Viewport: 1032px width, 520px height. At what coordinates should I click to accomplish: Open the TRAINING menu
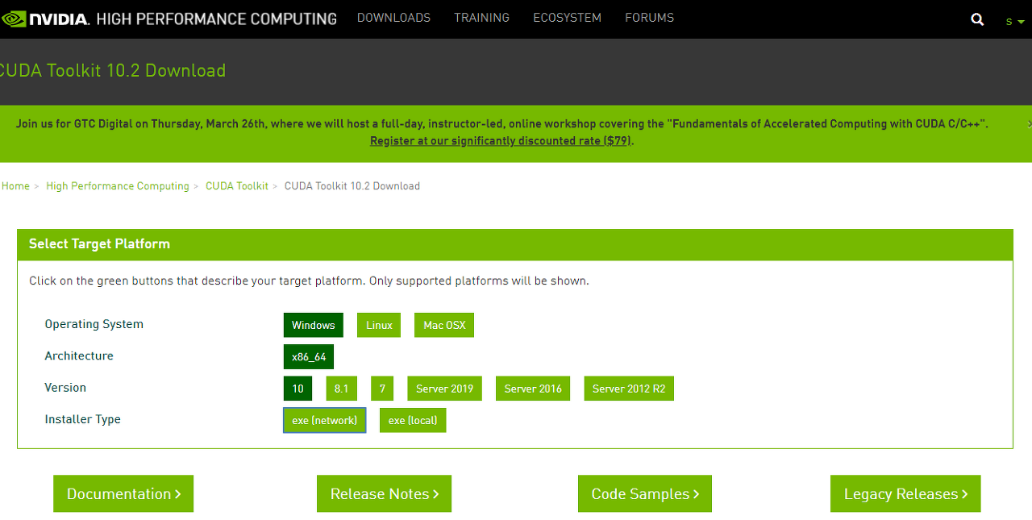[481, 18]
